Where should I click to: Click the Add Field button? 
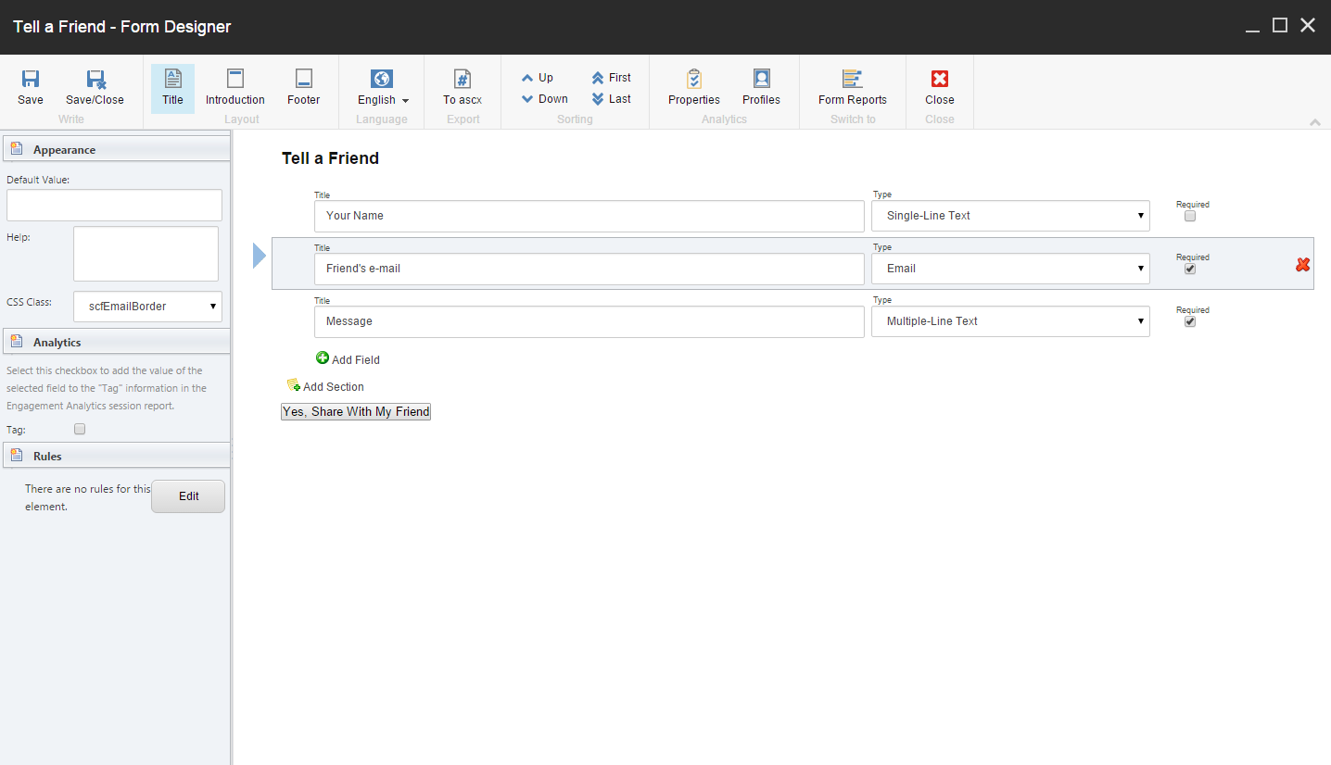[348, 359]
